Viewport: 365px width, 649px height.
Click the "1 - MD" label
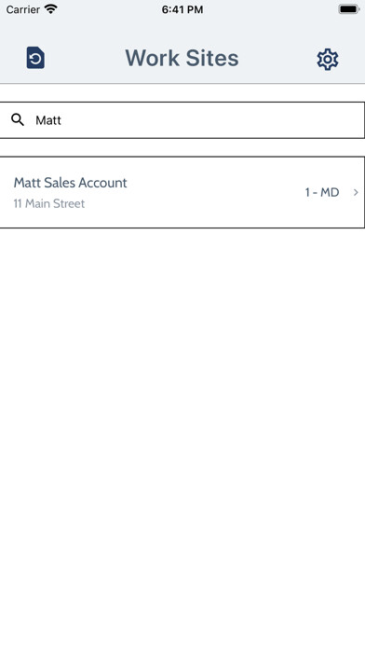[322, 192]
